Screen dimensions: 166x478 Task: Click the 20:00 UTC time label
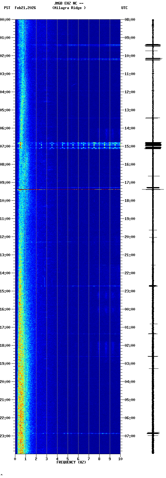130,237
